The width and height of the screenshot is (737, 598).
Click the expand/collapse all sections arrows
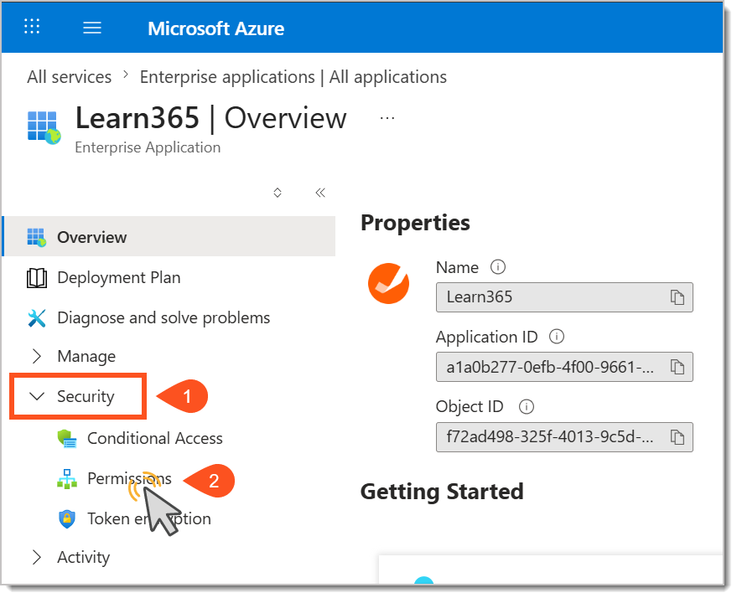(x=278, y=193)
